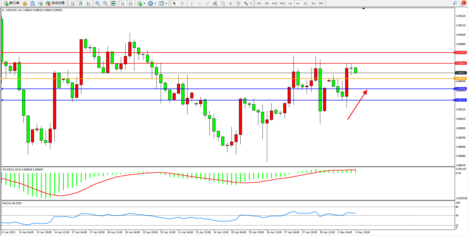Select the crosshair cursor tool
This screenshot has width=468, height=236.
tap(182, 3)
